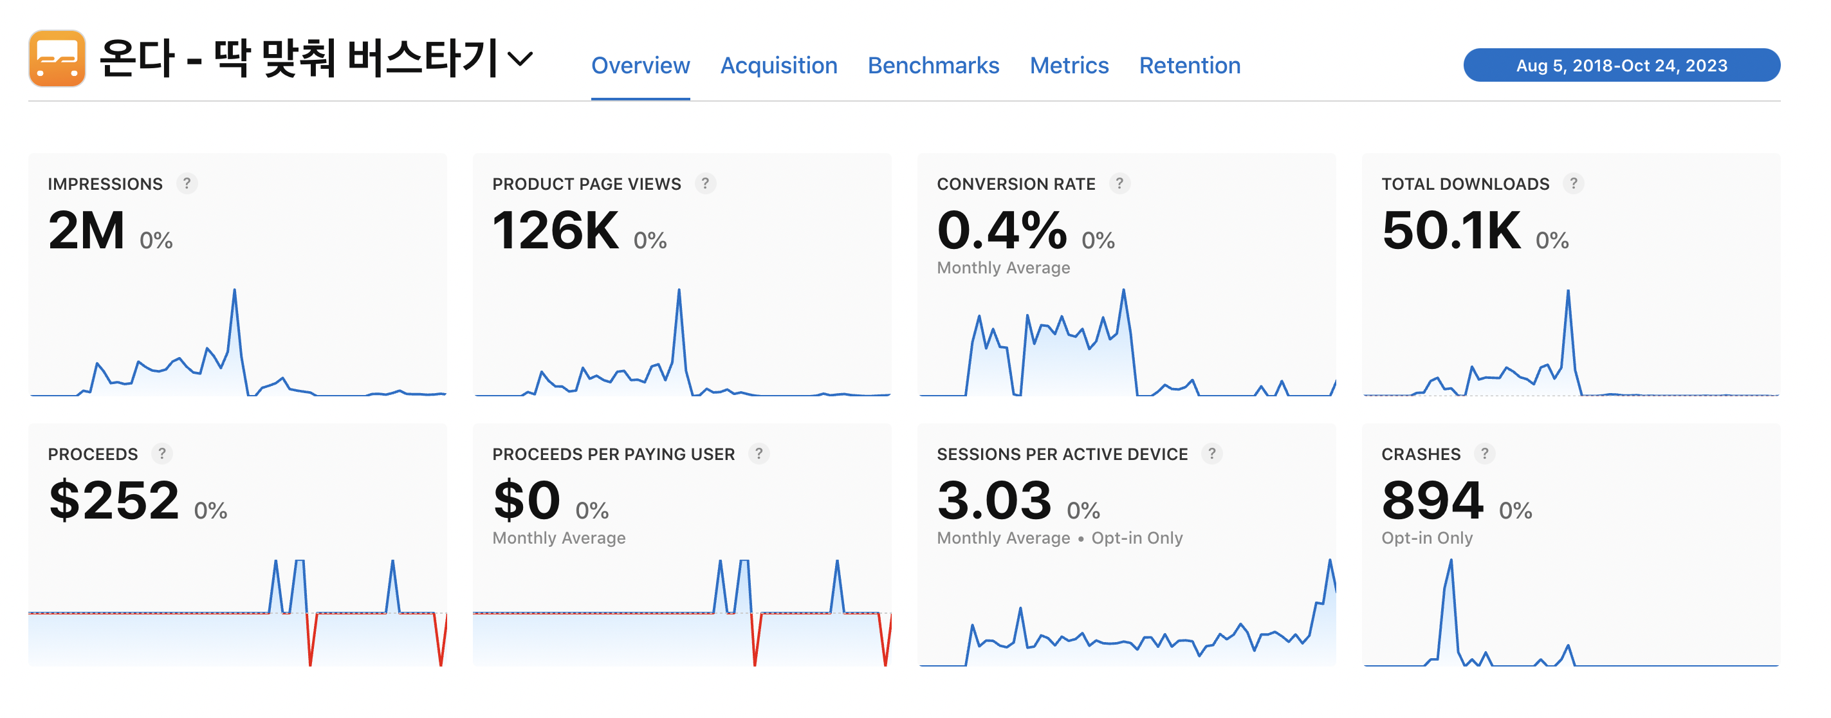Open the Total Downloads help tooltip
1831x718 pixels.
[x=1574, y=183]
